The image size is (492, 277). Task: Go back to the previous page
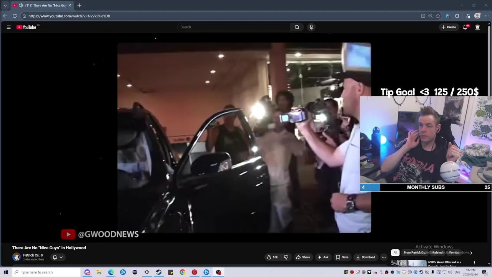point(5,16)
